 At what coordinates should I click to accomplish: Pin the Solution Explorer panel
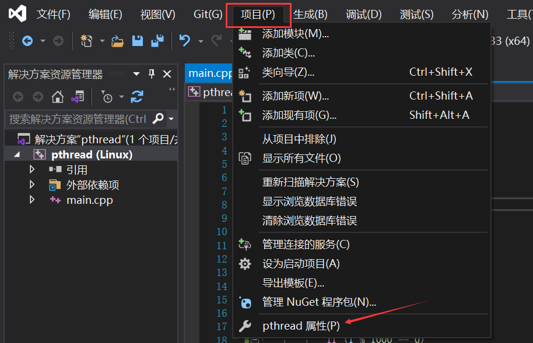click(x=152, y=74)
